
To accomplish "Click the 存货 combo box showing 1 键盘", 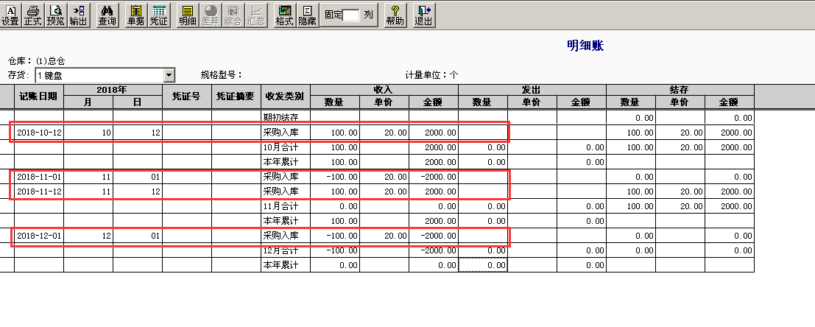I will click(x=98, y=75).
